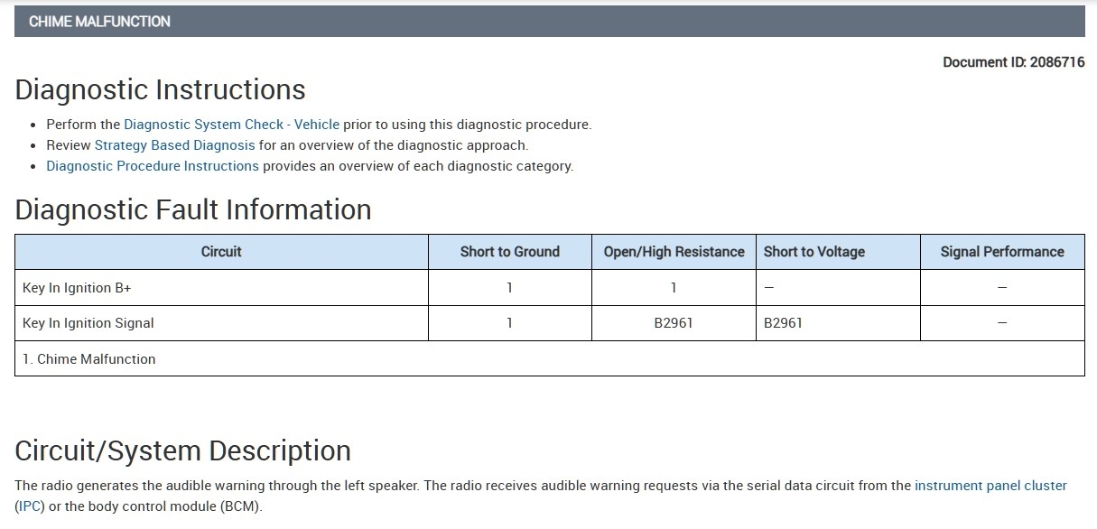Open the Diagnostic Procedure Instructions link
This screenshot has width=1097, height=529.
click(153, 166)
